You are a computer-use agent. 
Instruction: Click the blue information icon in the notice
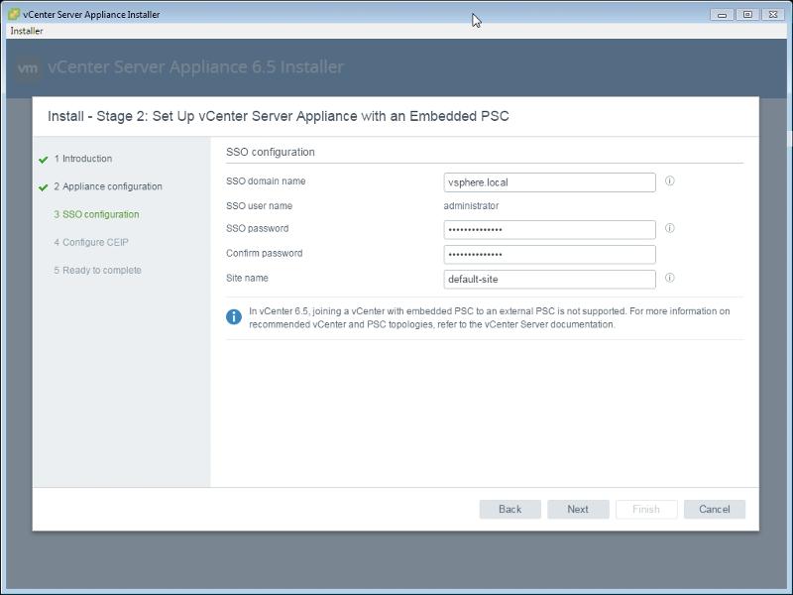click(234, 316)
